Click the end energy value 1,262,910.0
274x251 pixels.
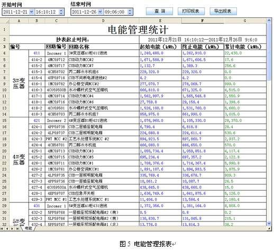pyautogui.click(x=203, y=53)
